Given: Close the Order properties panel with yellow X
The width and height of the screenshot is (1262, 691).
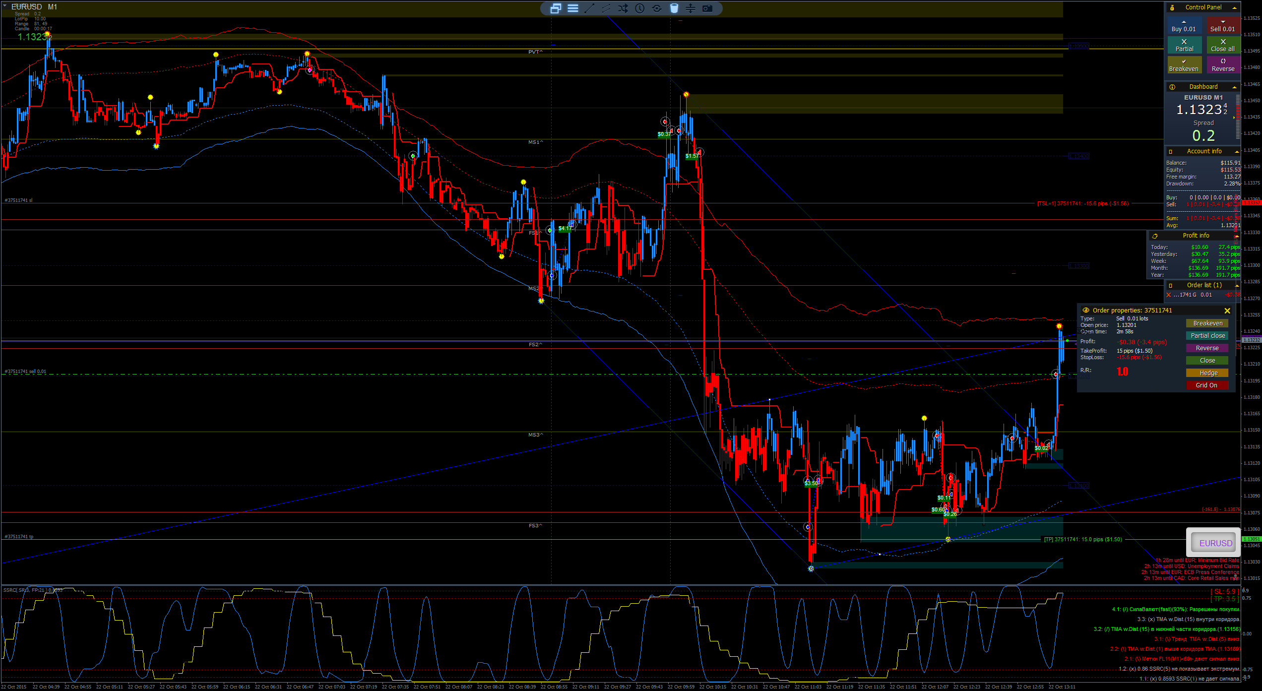Looking at the screenshot, I should point(1227,311).
